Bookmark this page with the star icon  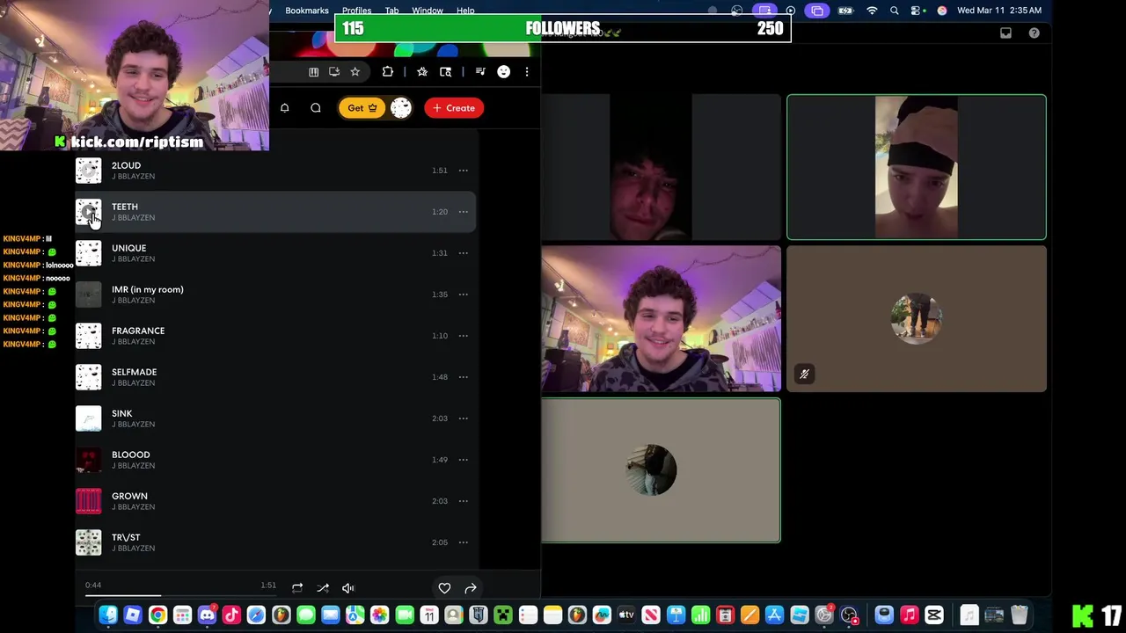tap(355, 72)
